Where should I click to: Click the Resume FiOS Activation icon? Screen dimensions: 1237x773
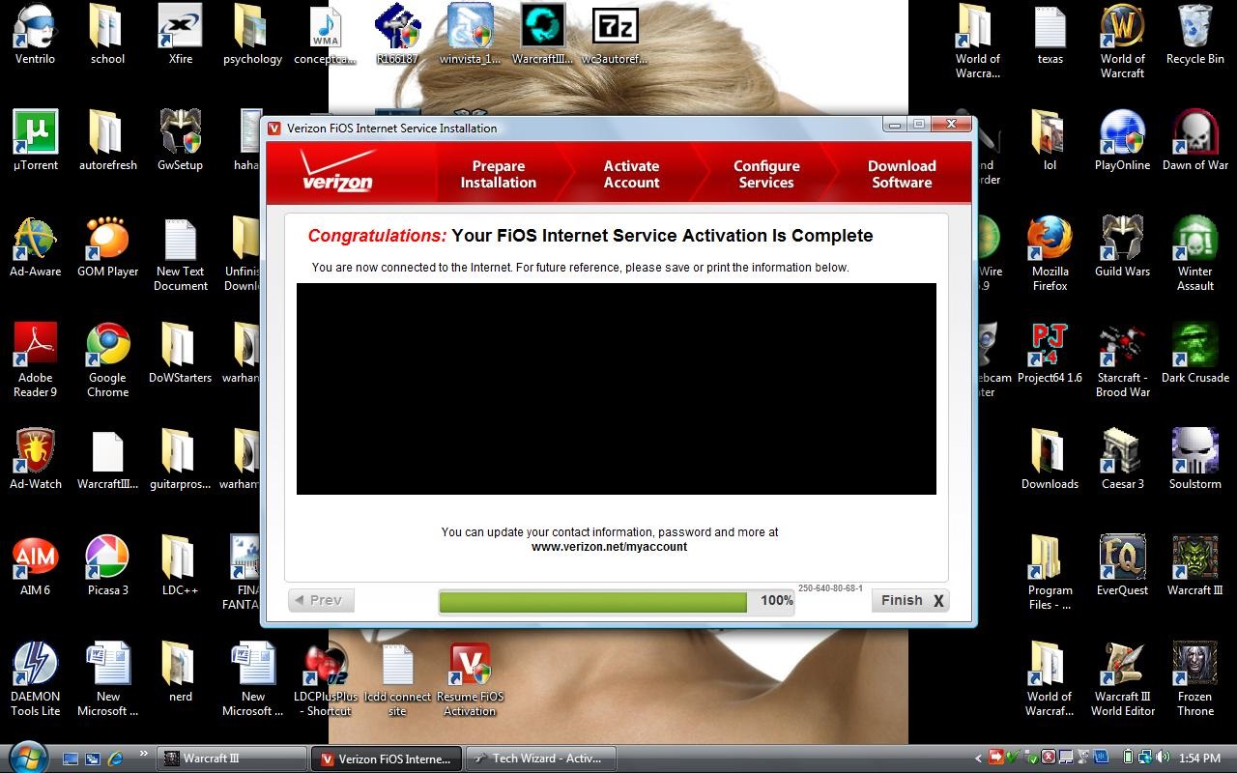click(470, 679)
